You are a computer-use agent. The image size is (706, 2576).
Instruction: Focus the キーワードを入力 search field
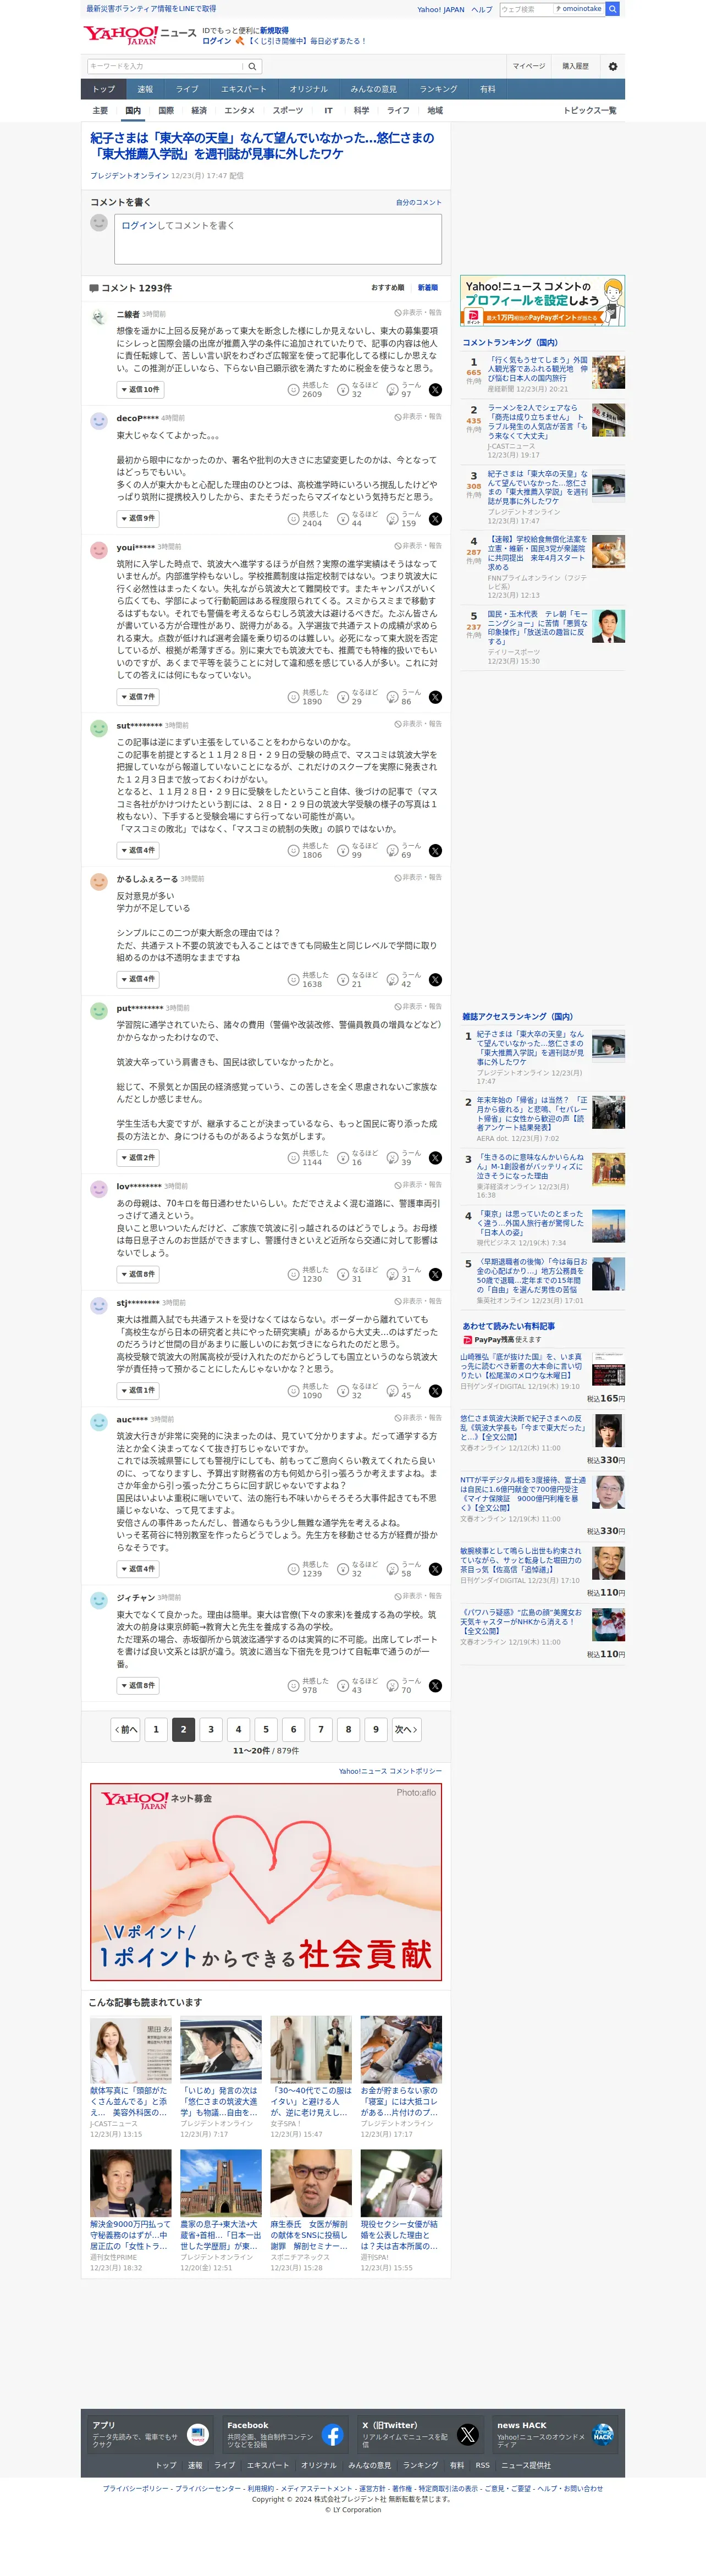pos(166,66)
